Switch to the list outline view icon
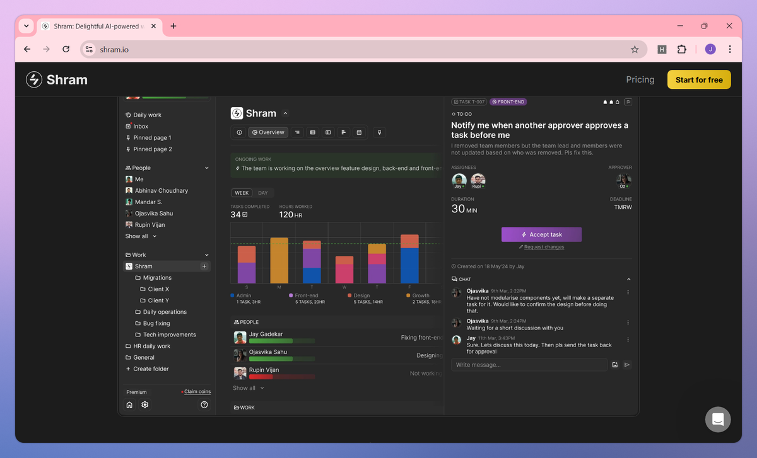The width and height of the screenshot is (757, 458). (297, 132)
